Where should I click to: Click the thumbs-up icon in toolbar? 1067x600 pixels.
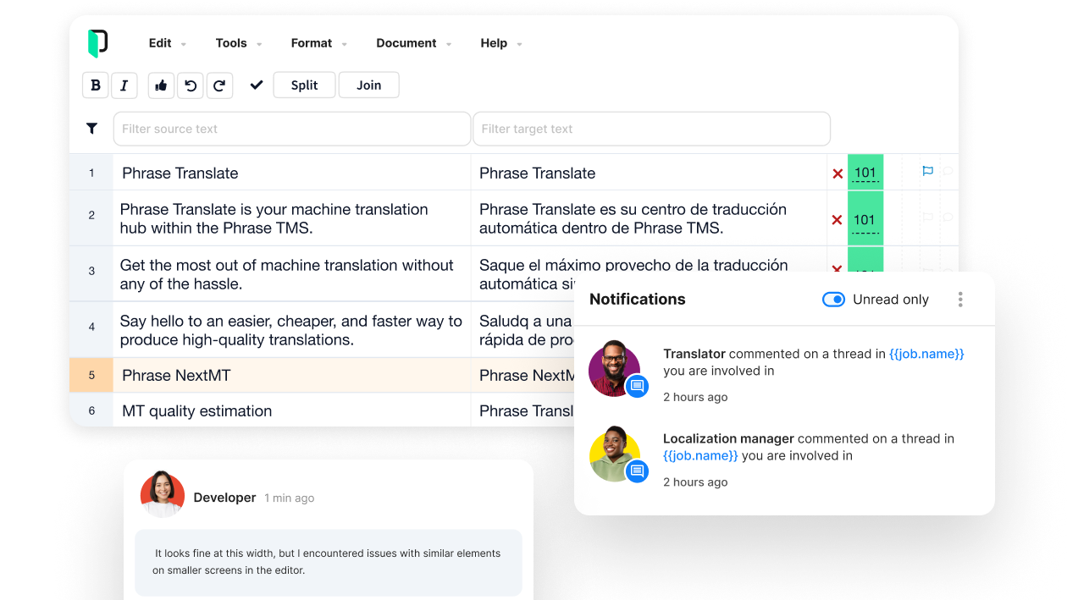pyautogui.click(x=161, y=85)
